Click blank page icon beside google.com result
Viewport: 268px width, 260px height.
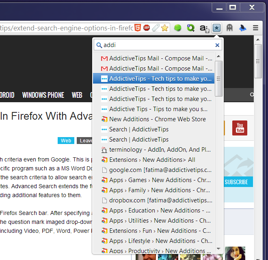[104, 170]
